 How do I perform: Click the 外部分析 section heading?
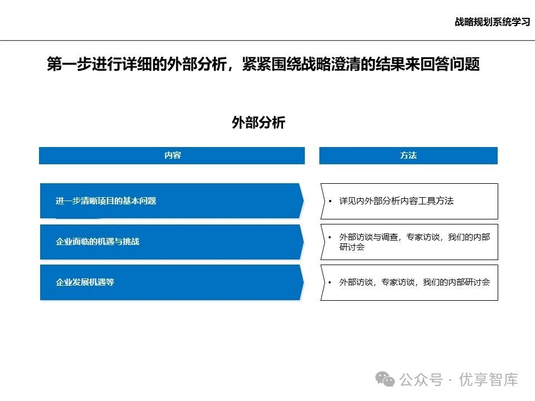[x=258, y=122]
